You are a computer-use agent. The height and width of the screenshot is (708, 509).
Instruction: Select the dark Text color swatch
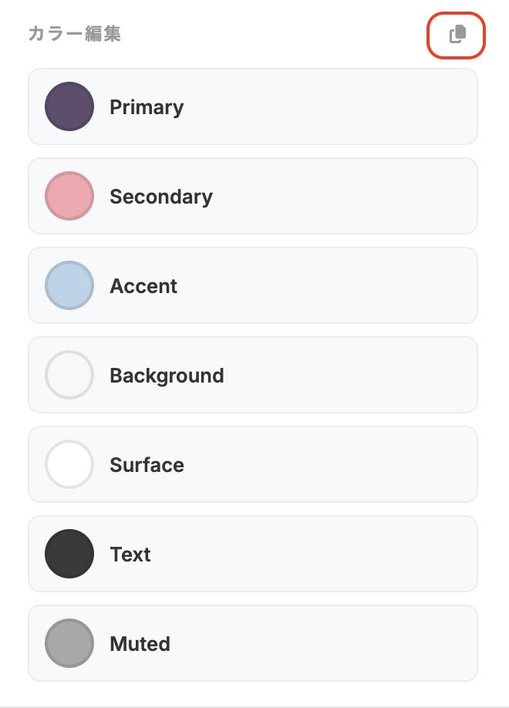pos(69,554)
